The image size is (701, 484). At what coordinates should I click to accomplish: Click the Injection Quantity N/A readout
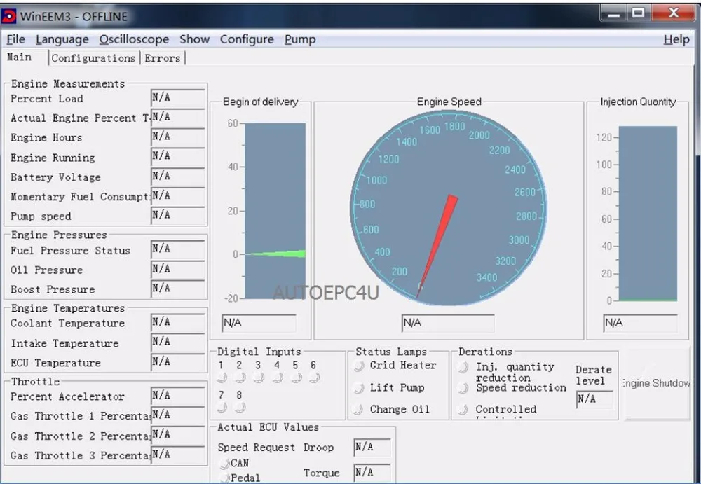pyautogui.click(x=640, y=323)
